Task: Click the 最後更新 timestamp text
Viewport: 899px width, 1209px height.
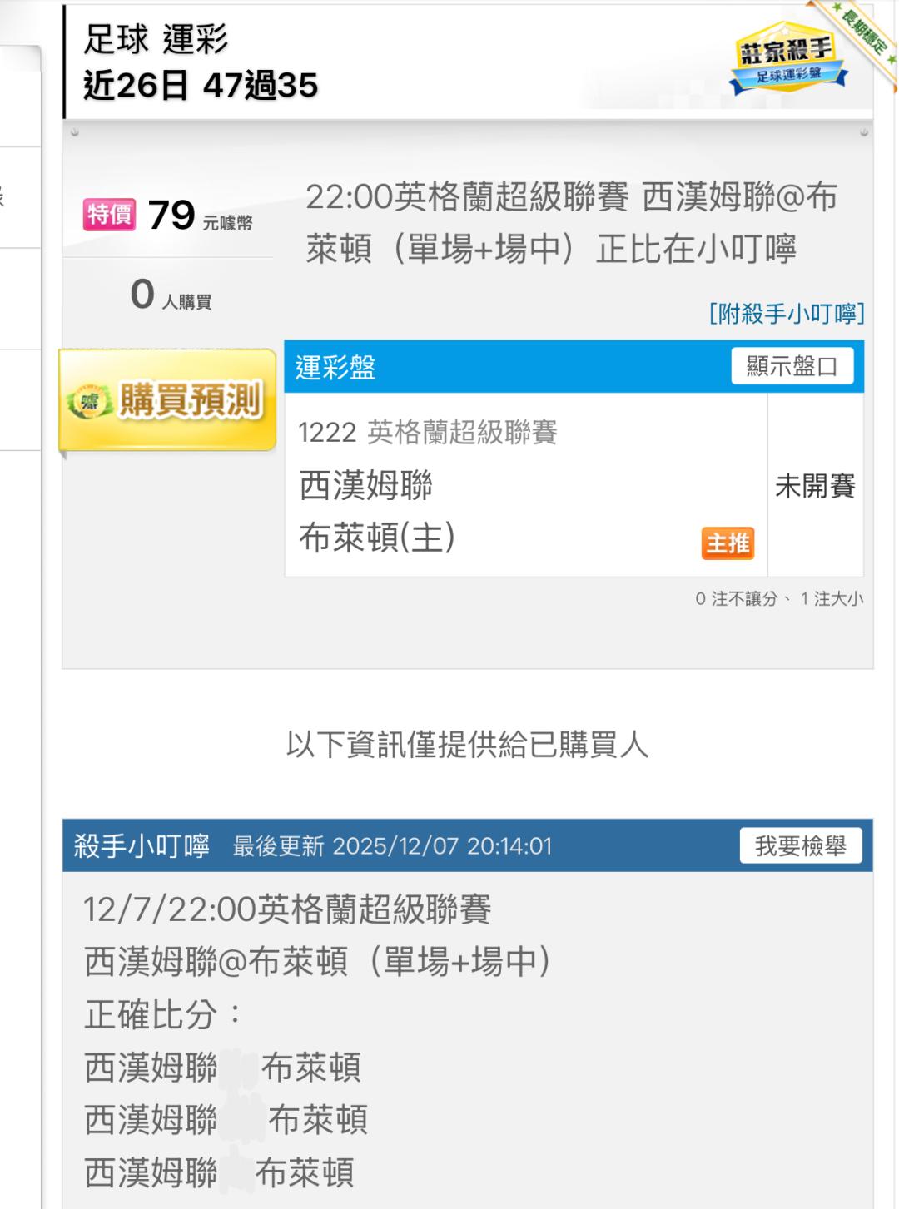Action: tap(392, 846)
